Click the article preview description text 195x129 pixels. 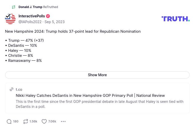pyautogui.click(x=100, y=104)
